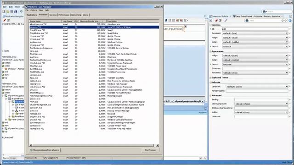Sort by Image Name column header

pyautogui.click(x=45, y=21)
